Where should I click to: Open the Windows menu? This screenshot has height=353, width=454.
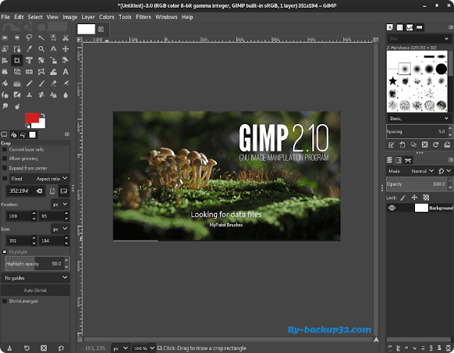167,17
